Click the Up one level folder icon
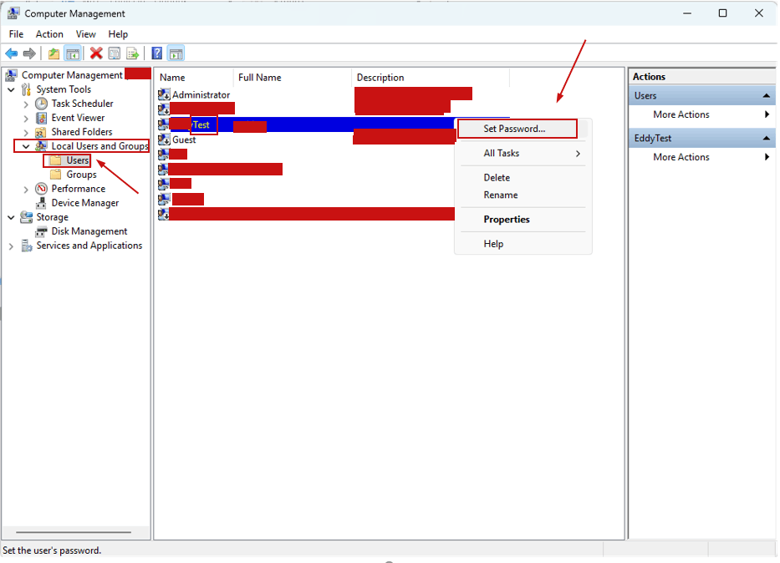The image size is (780, 563). (x=54, y=53)
